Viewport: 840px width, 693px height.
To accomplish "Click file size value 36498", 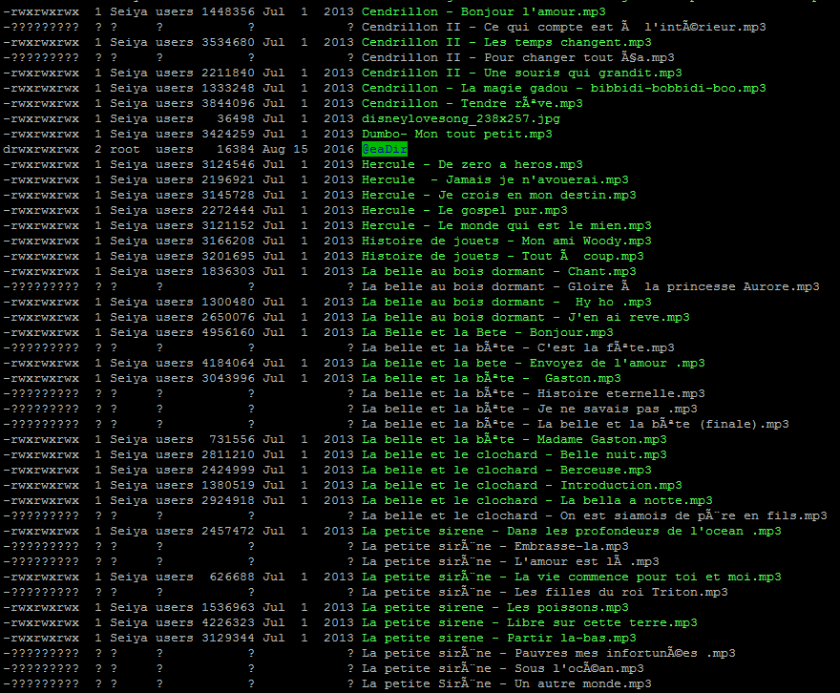I will point(235,119).
